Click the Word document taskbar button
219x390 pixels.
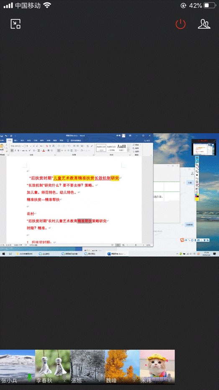pos(117,254)
